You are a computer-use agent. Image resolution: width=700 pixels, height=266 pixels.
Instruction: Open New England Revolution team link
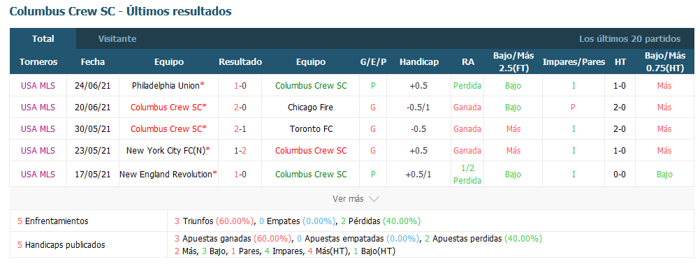166,175
